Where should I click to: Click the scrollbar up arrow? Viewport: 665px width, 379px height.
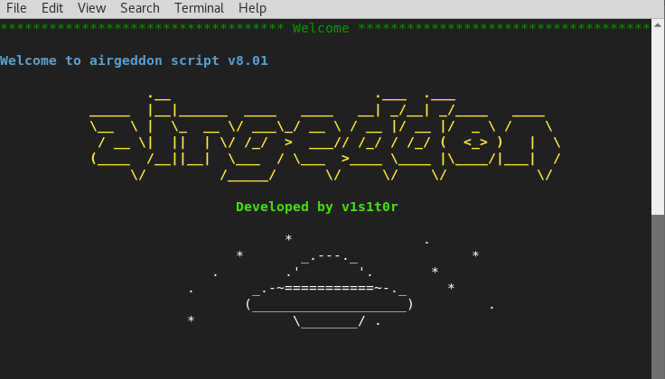[658, 25]
